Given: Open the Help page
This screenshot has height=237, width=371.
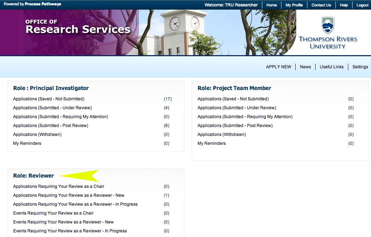Looking at the screenshot, I should [x=344, y=5].
